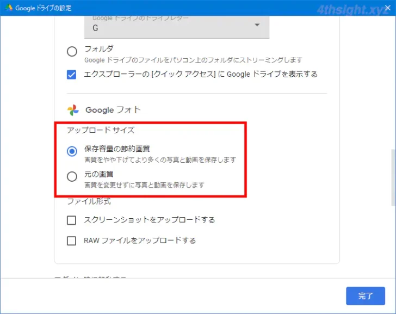
Task: Click text 画質を変更せずに写真と動画を保存します
Action: 144,185
